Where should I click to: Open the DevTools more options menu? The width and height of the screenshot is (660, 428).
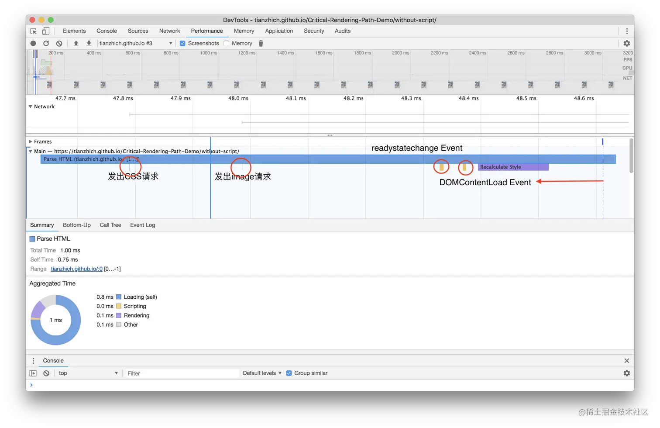[627, 31]
